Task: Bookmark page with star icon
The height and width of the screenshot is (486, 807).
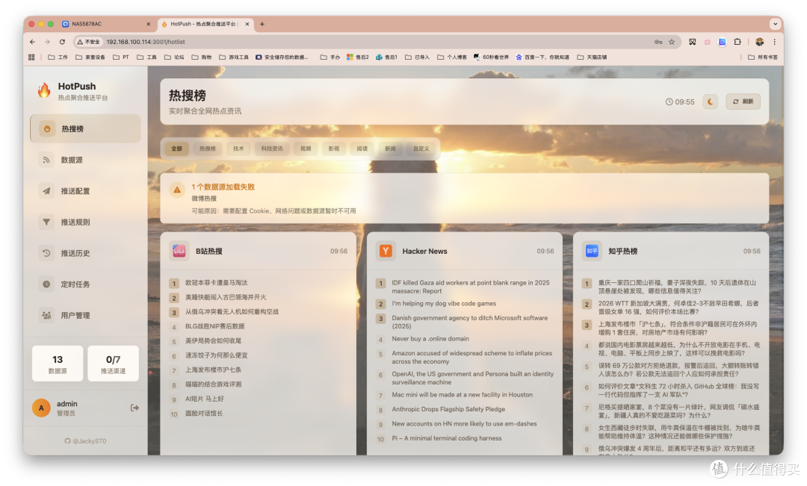Action: pyautogui.click(x=672, y=42)
